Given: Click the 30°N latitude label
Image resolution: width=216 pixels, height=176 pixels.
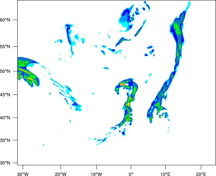Looking at the screenshot, I should [5, 163].
